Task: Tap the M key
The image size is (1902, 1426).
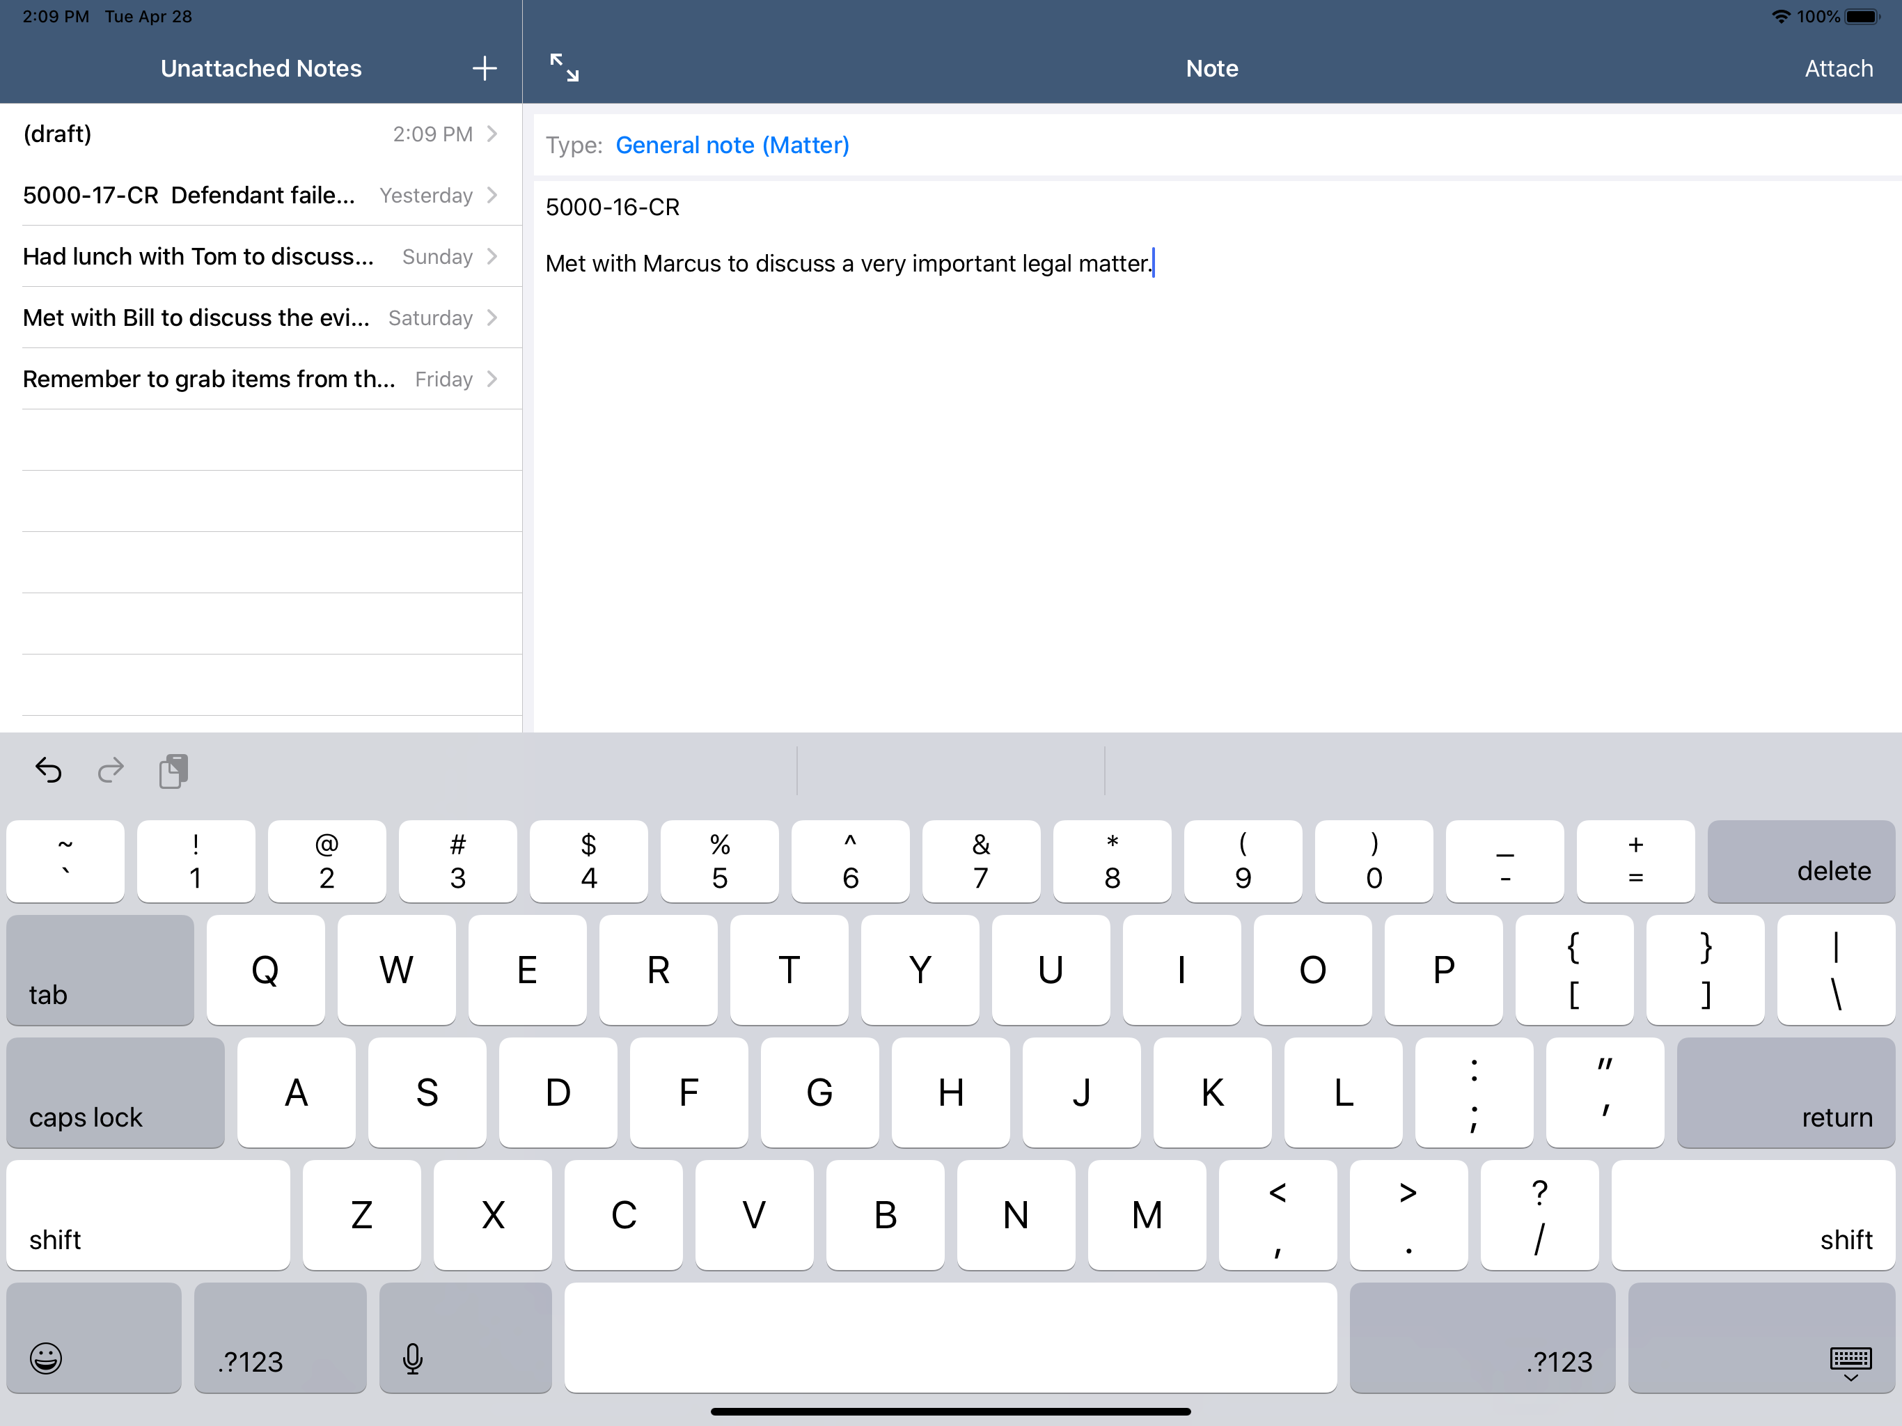Action: click(1147, 1214)
